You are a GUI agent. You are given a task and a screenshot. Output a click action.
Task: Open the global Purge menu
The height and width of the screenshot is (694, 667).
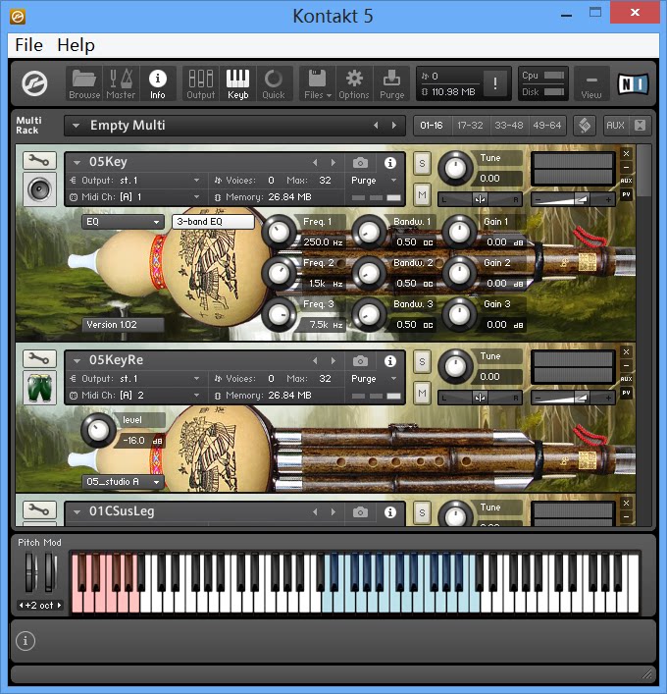pos(392,83)
